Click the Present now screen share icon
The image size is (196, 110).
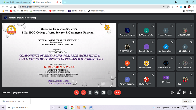pyautogui.click(x=103, y=92)
